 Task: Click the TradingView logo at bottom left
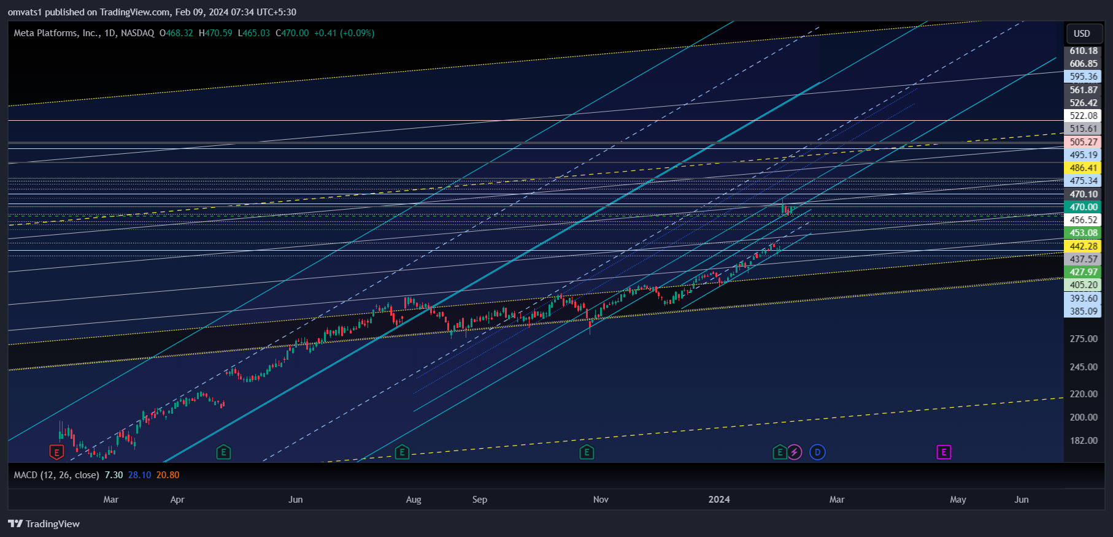(x=44, y=524)
